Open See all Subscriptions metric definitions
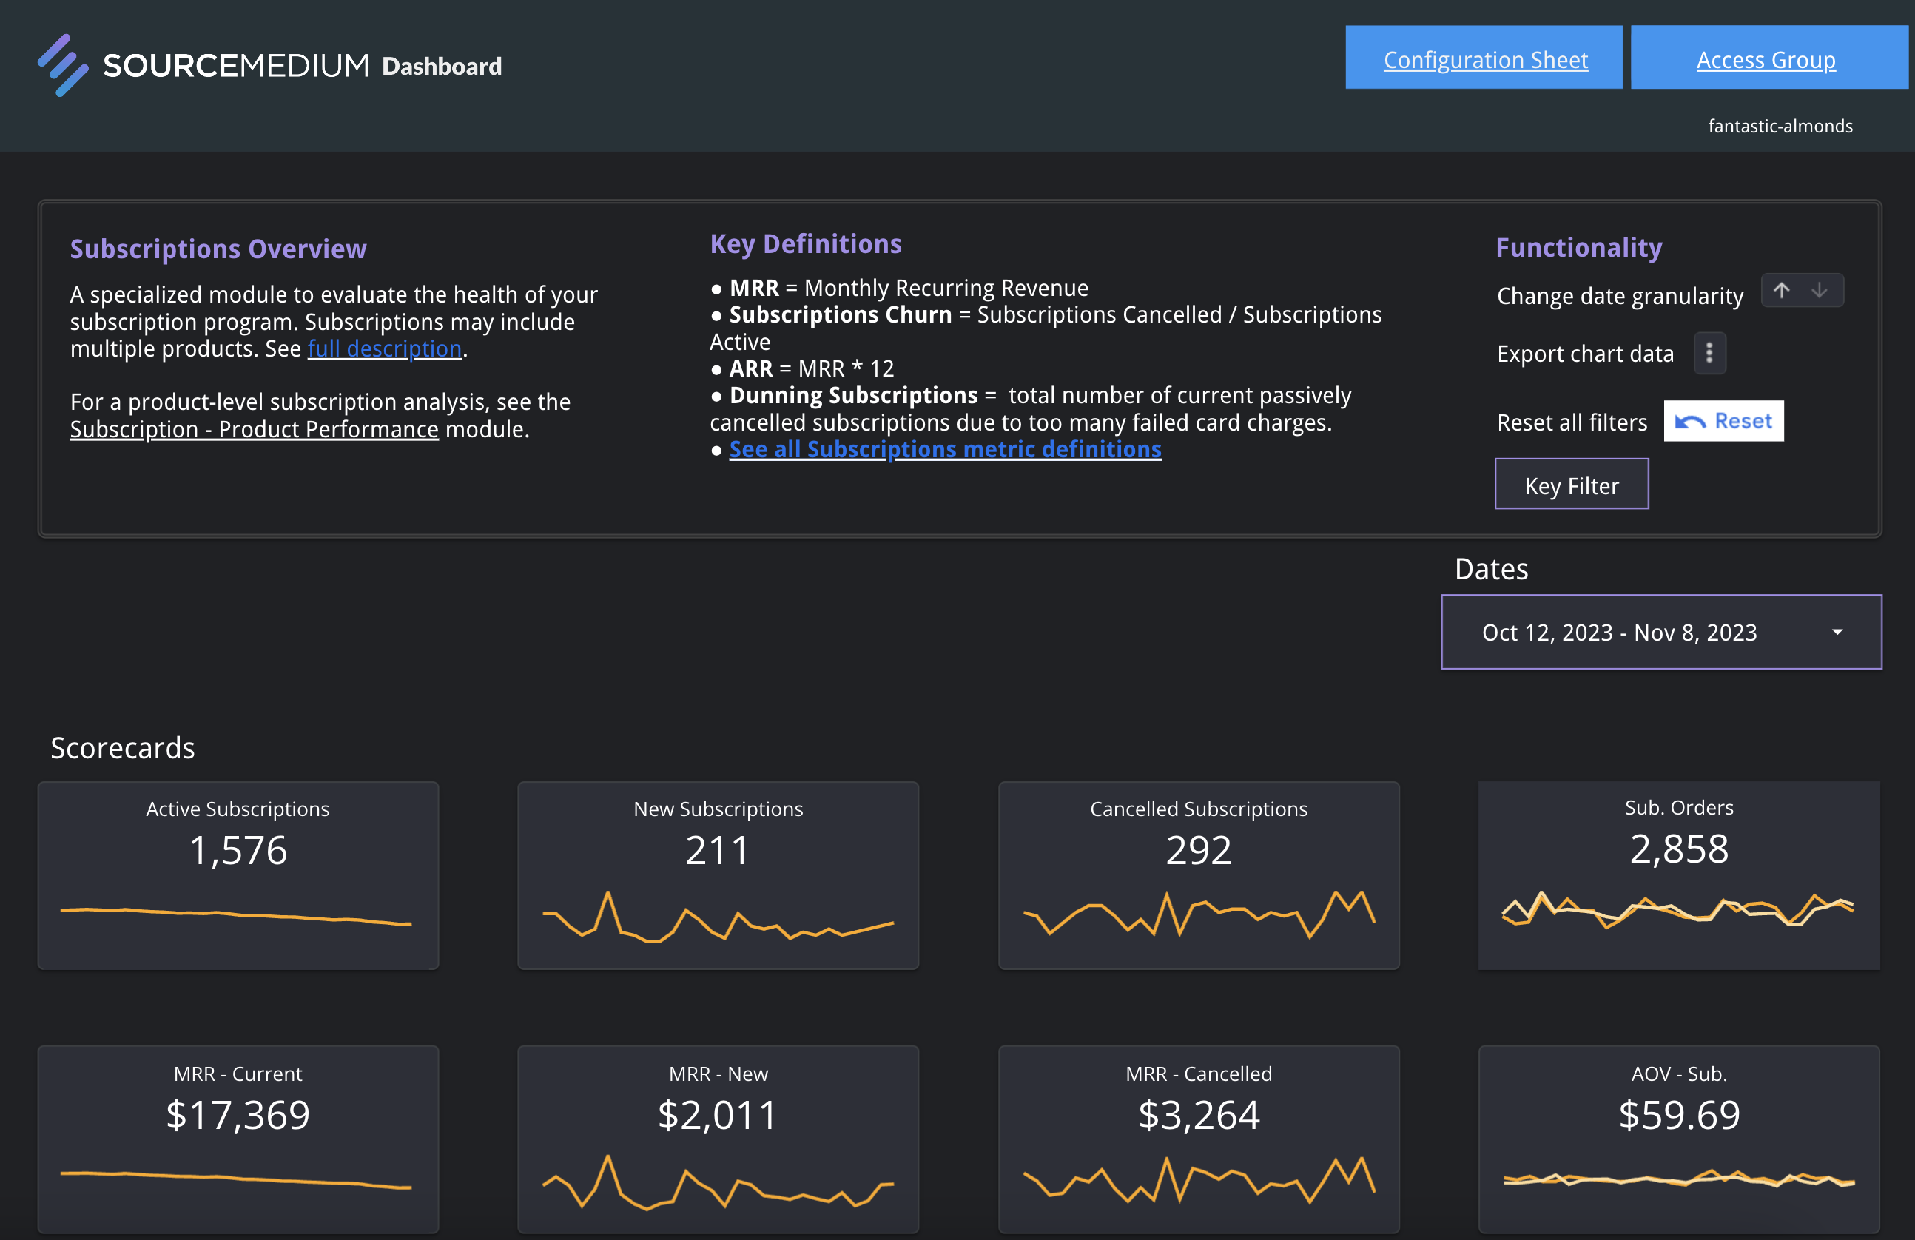Image resolution: width=1915 pixels, height=1240 pixels. (945, 449)
